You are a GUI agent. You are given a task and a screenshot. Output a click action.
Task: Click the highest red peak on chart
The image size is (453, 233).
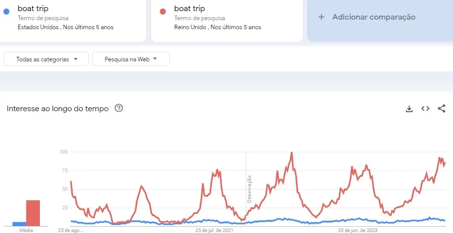pos(291,153)
